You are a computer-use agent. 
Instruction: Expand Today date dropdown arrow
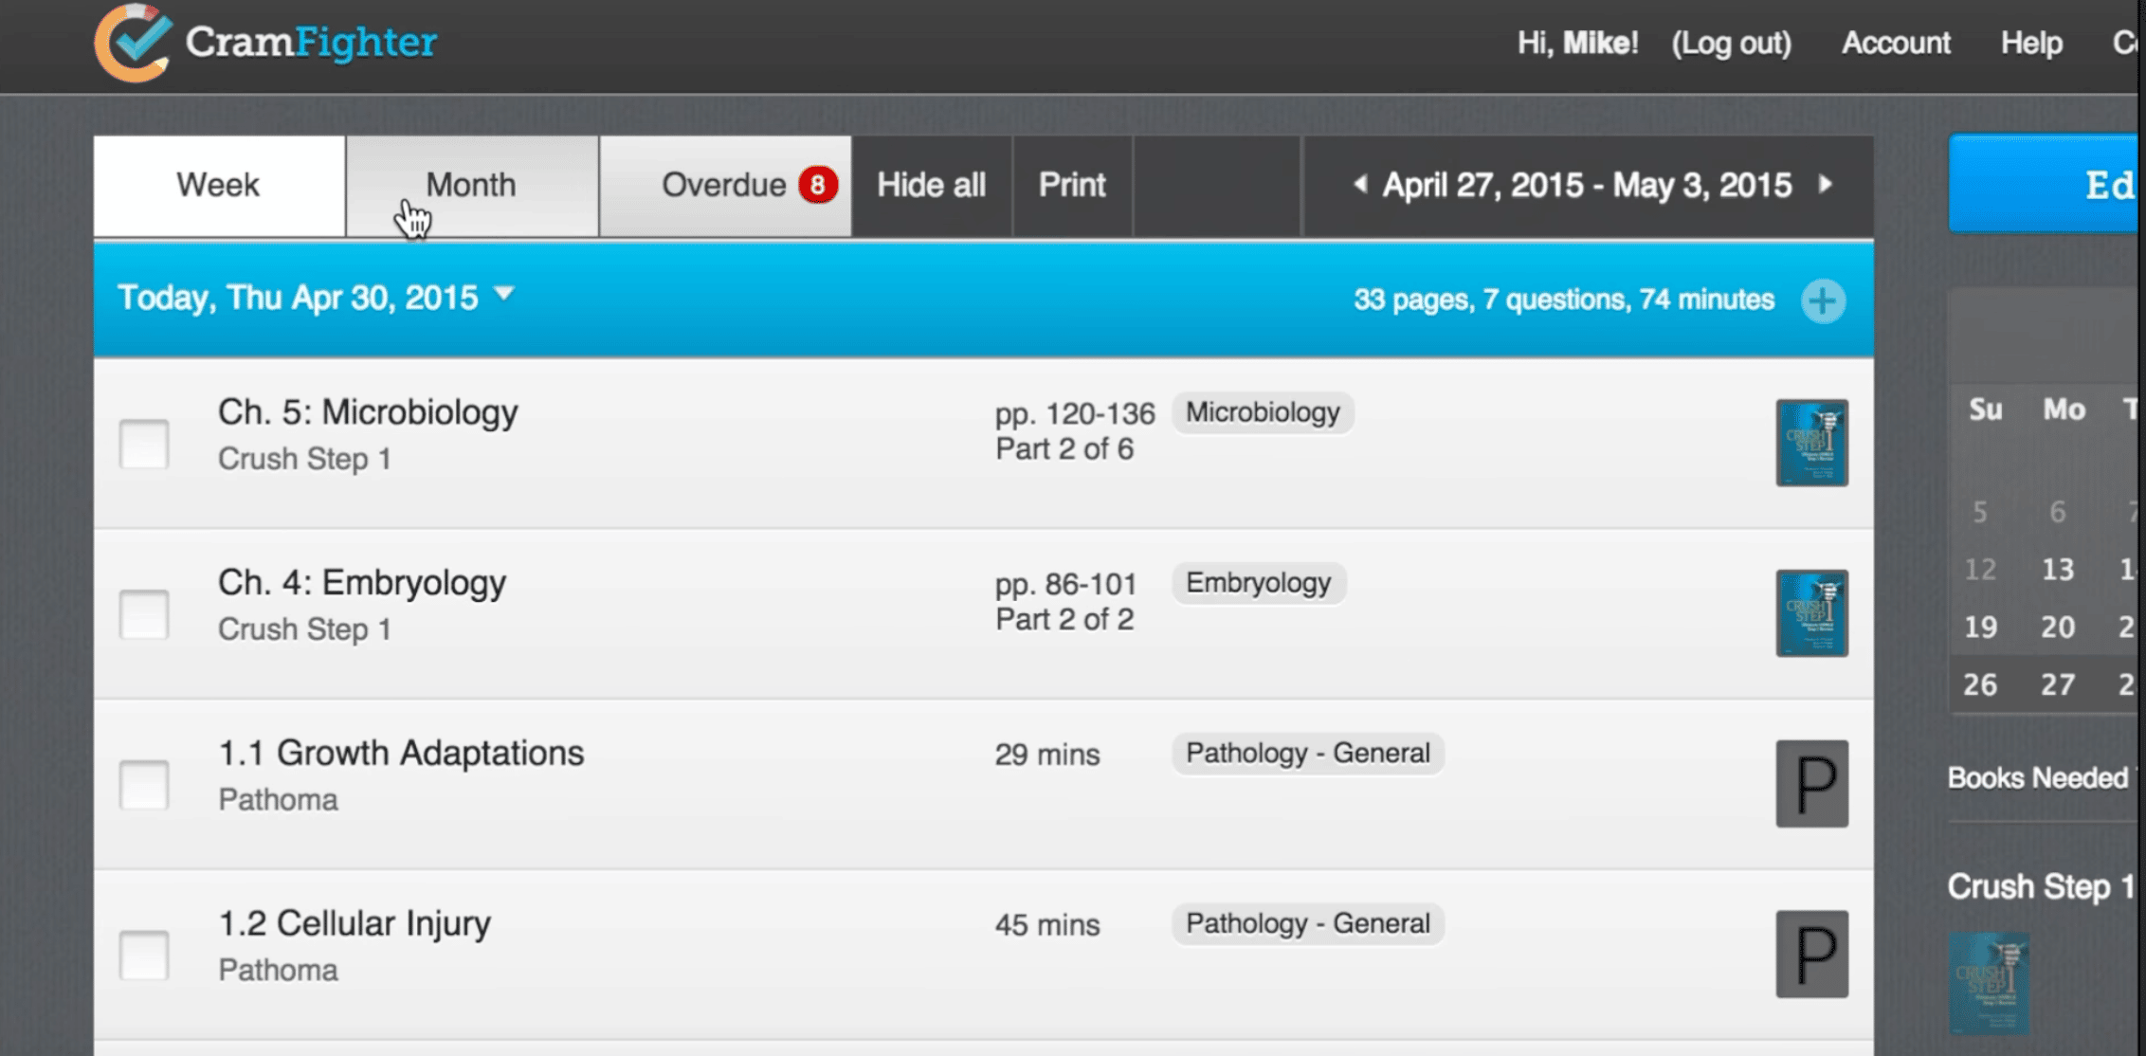504,295
